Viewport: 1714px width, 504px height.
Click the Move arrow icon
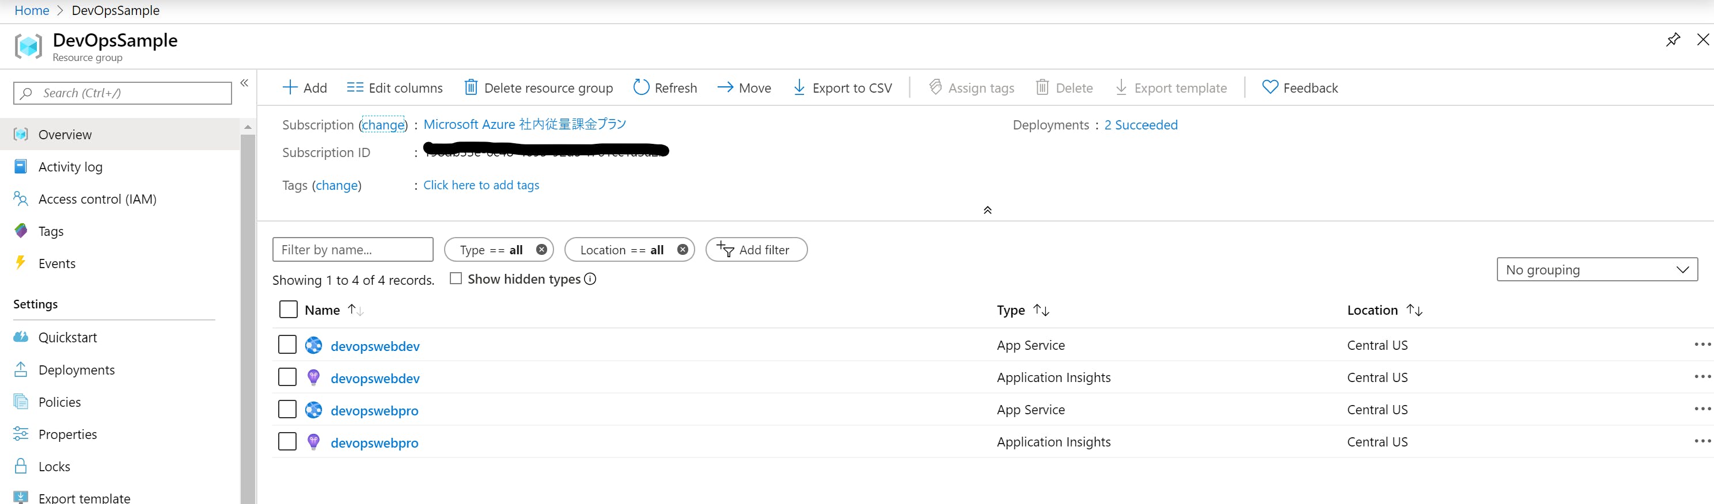click(x=725, y=87)
